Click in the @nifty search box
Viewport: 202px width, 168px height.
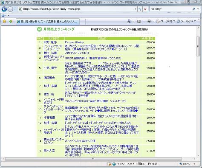[x=170, y=9]
